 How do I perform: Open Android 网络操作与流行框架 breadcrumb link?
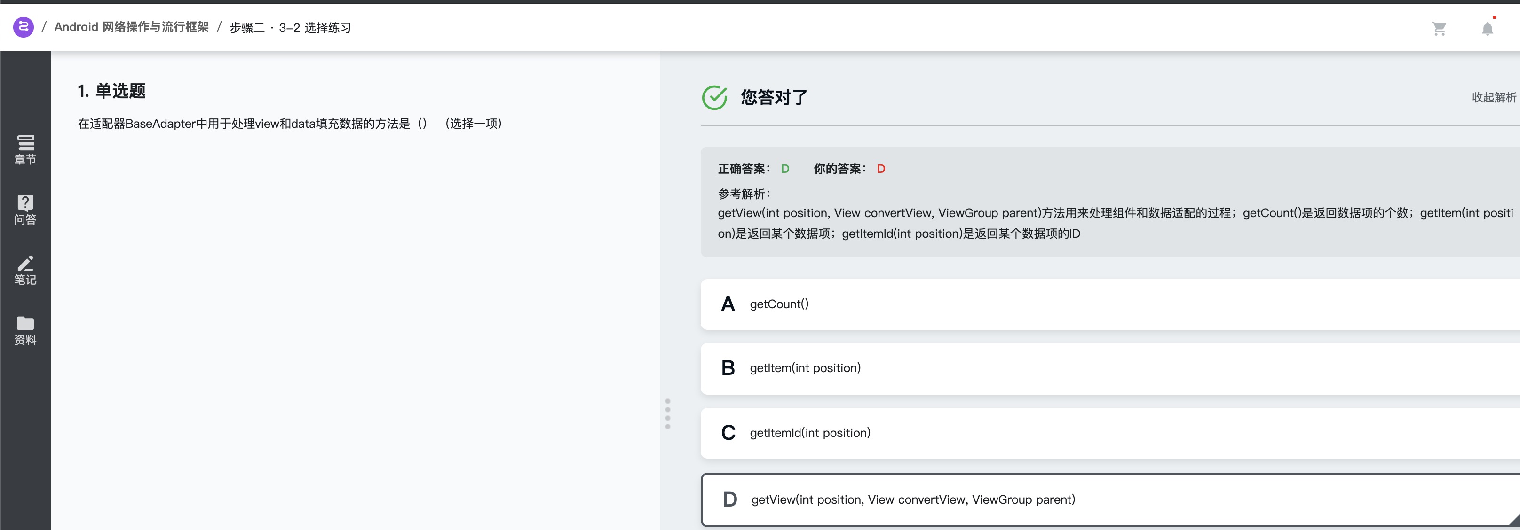[132, 27]
